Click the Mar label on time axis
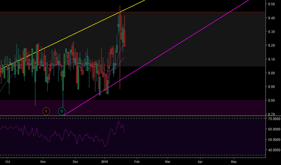 point(168,162)
